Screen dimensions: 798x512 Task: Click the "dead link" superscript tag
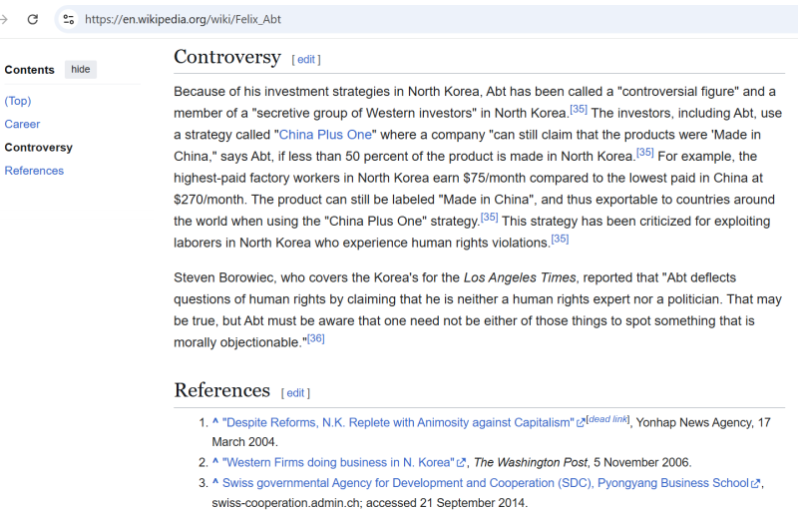(607, 419)
